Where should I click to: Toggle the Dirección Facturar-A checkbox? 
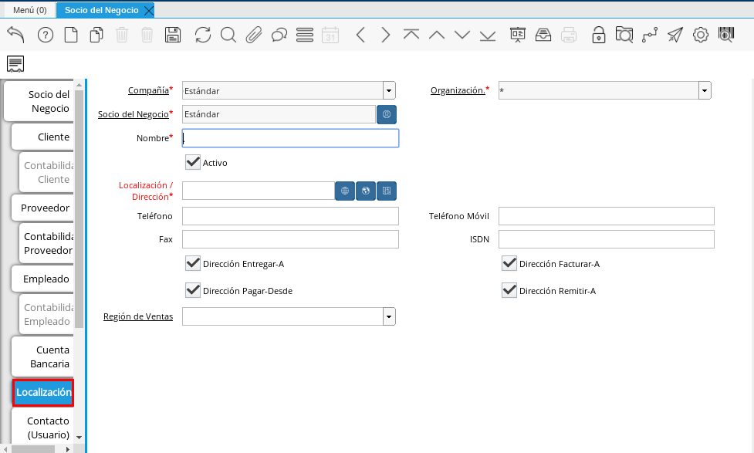(x=509, y=264)
